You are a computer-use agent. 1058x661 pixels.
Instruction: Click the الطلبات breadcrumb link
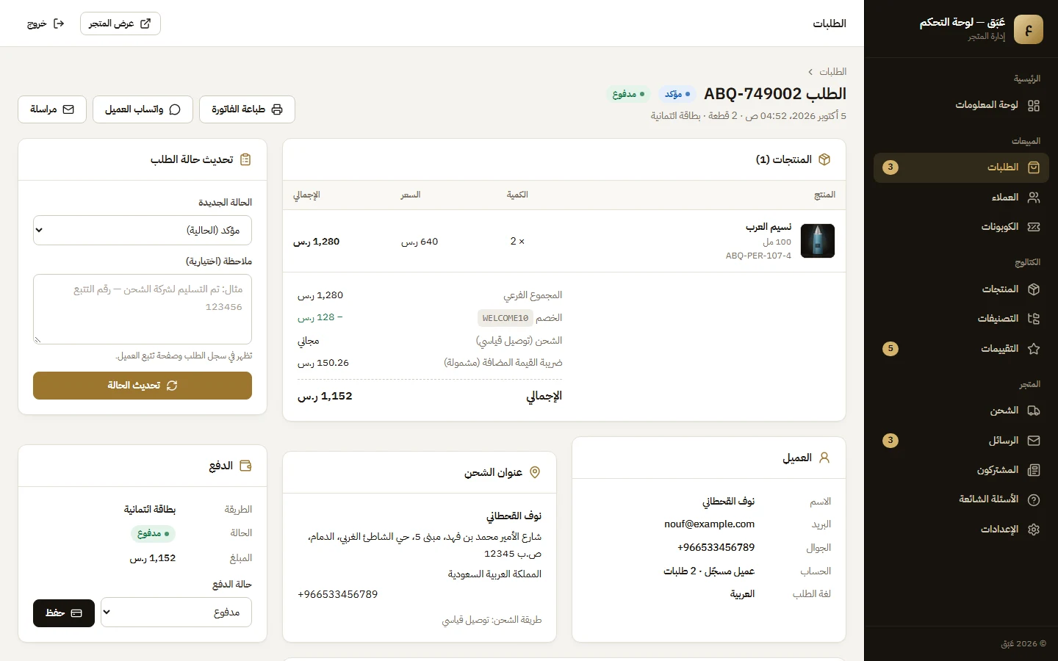click(x=833, y=71)
